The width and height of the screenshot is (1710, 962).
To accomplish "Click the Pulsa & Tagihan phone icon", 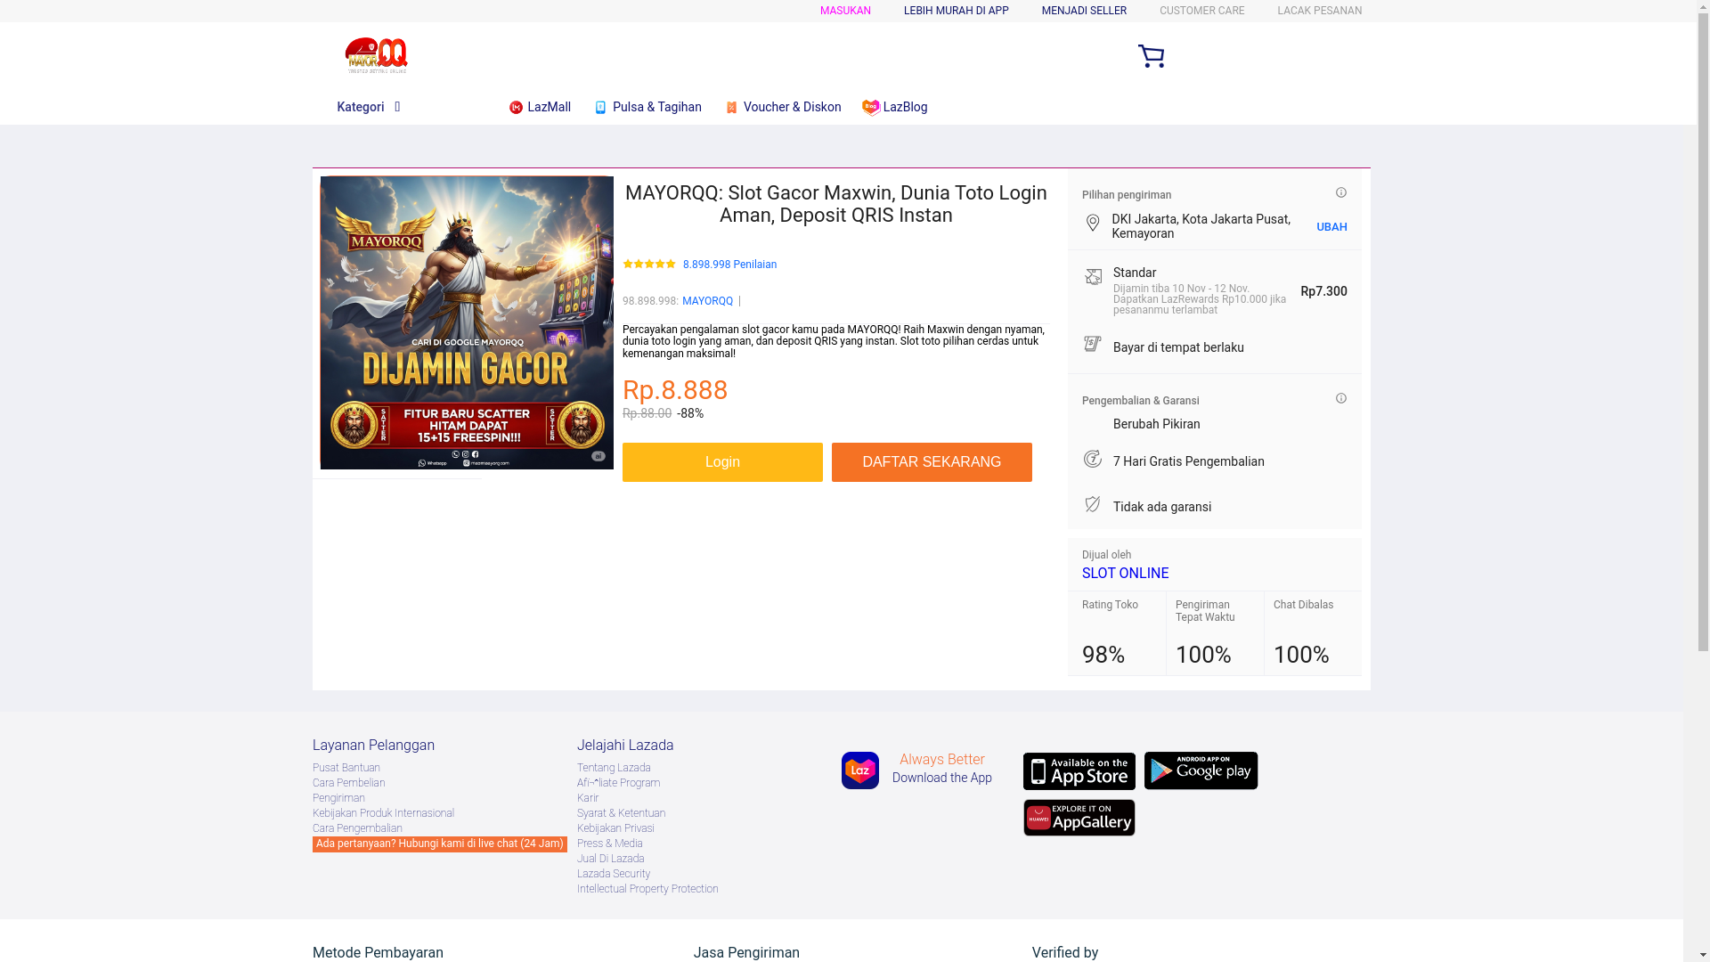I will pyautogui.click(x=600, y=108).
